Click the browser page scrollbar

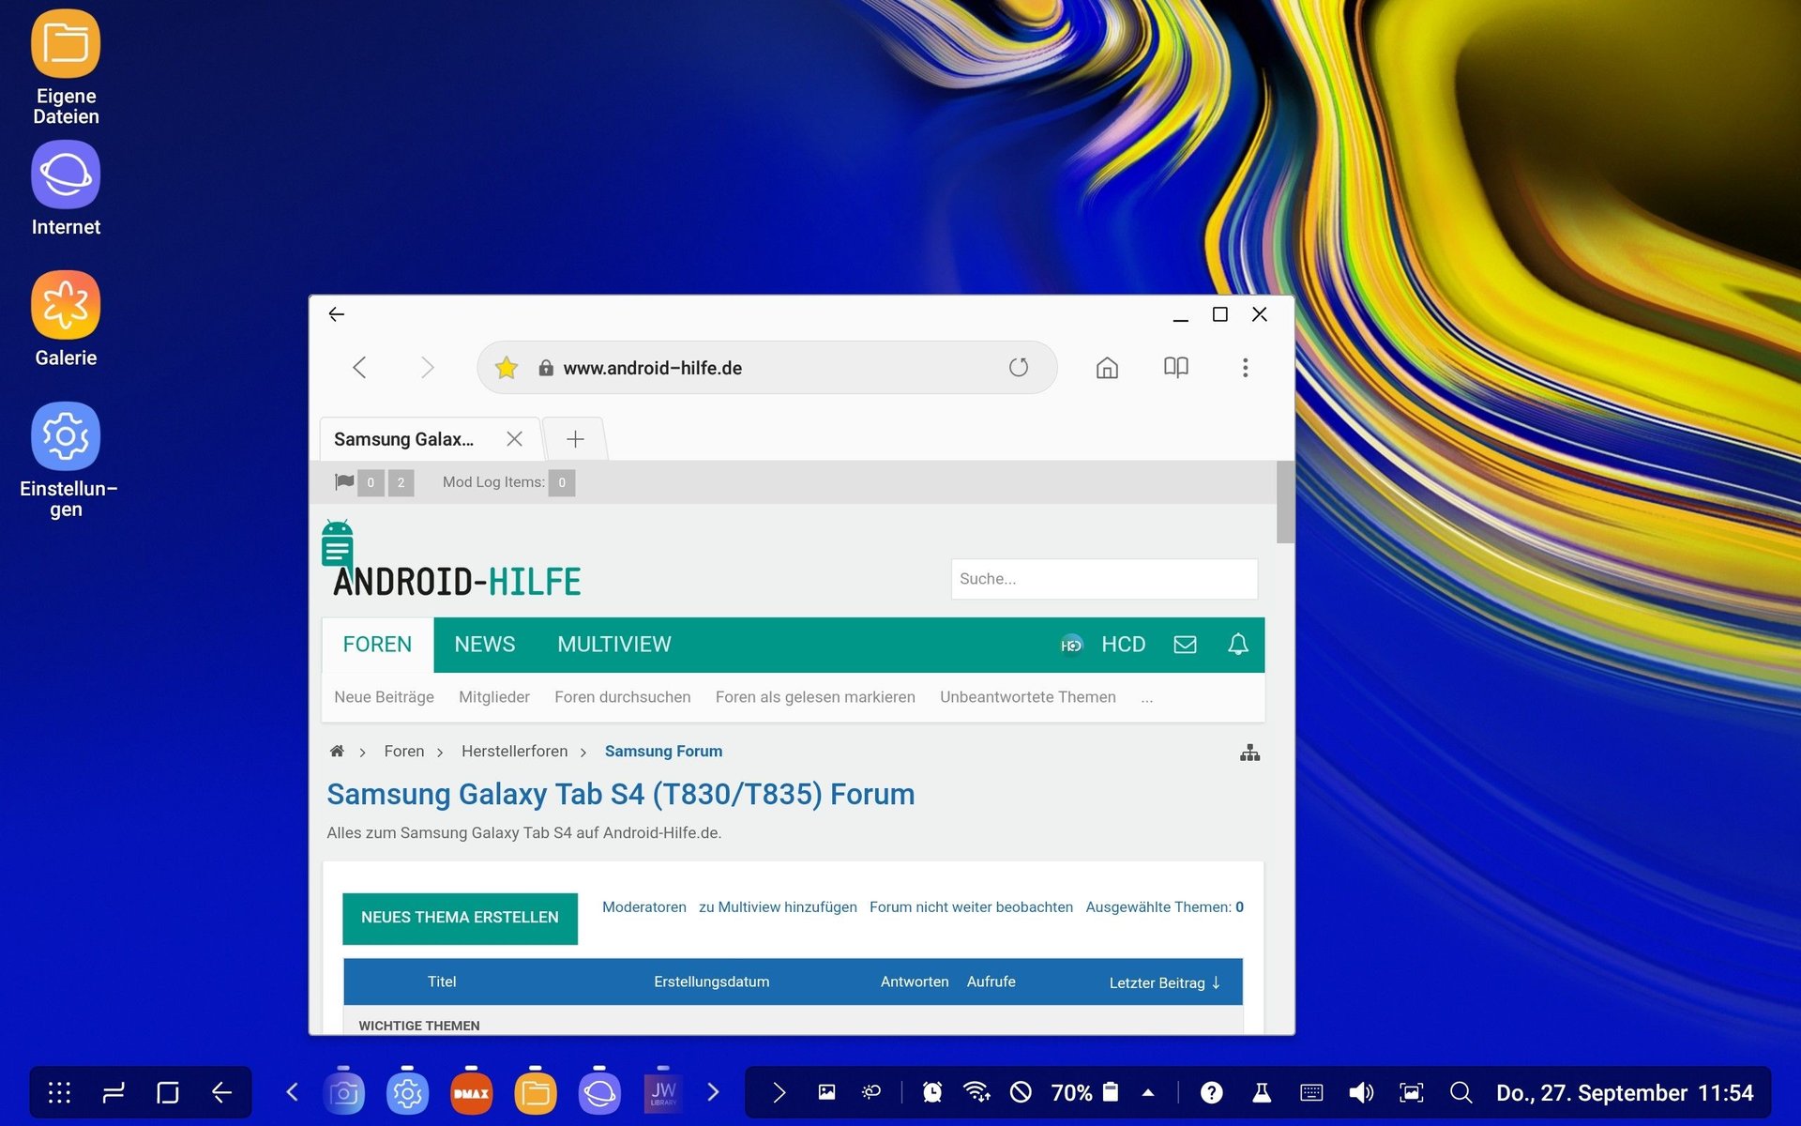[x=1285, y=502]
